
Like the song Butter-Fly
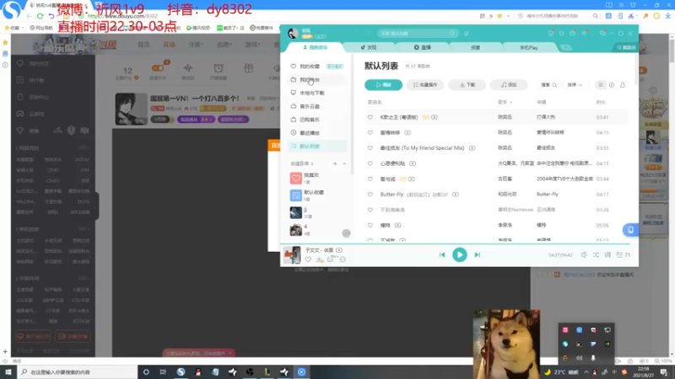370,195
